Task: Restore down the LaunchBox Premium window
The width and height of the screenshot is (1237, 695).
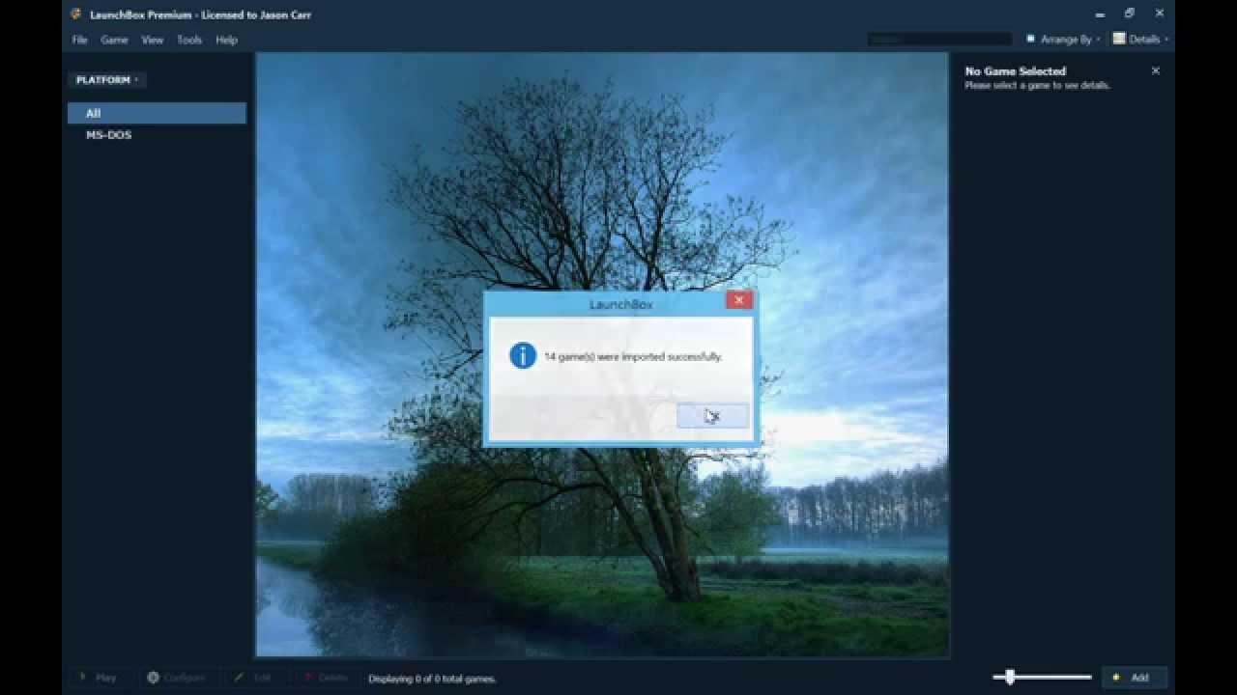Action: (1129, 14)
